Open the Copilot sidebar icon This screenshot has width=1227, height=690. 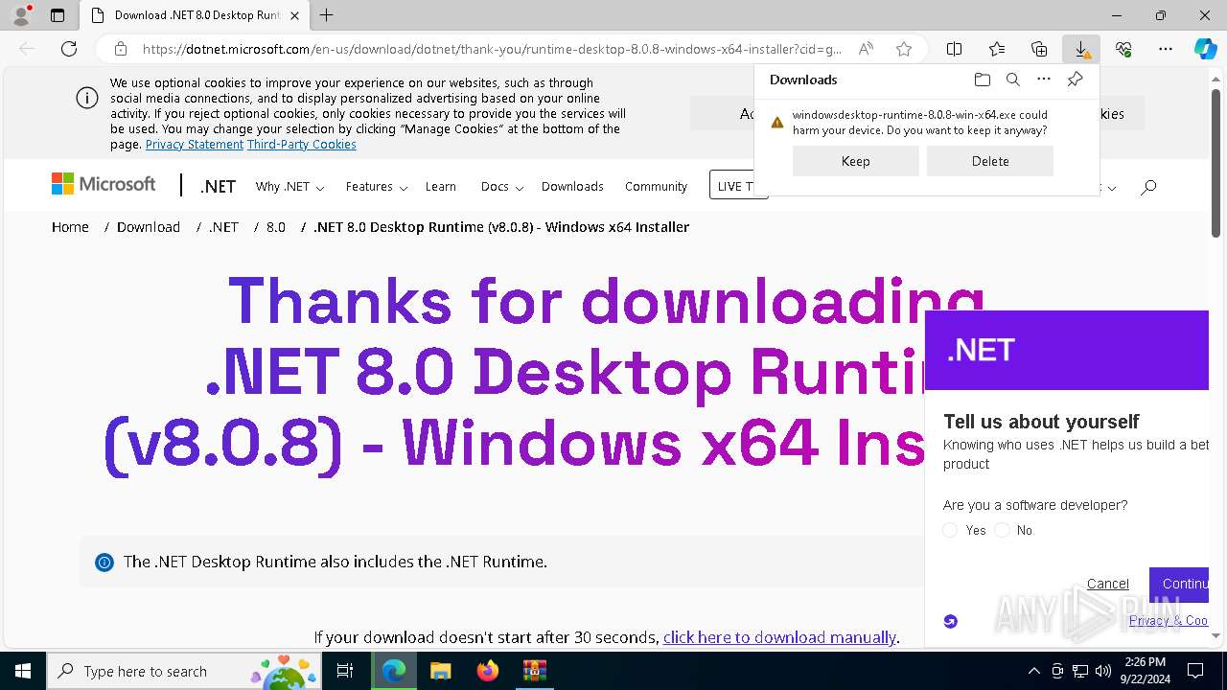tap(1205, 49)
